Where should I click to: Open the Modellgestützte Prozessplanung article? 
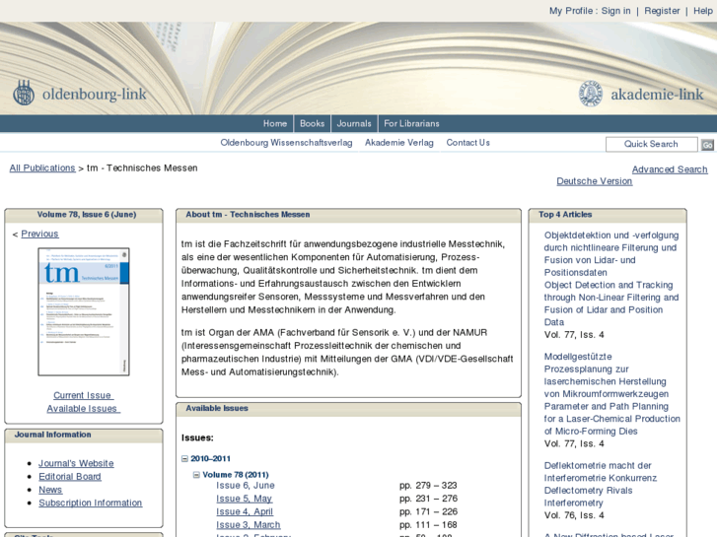coord(611,393)
